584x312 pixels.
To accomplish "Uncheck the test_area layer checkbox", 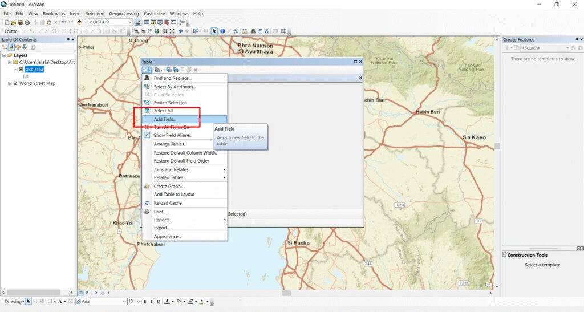I will (x=21, y=69).
